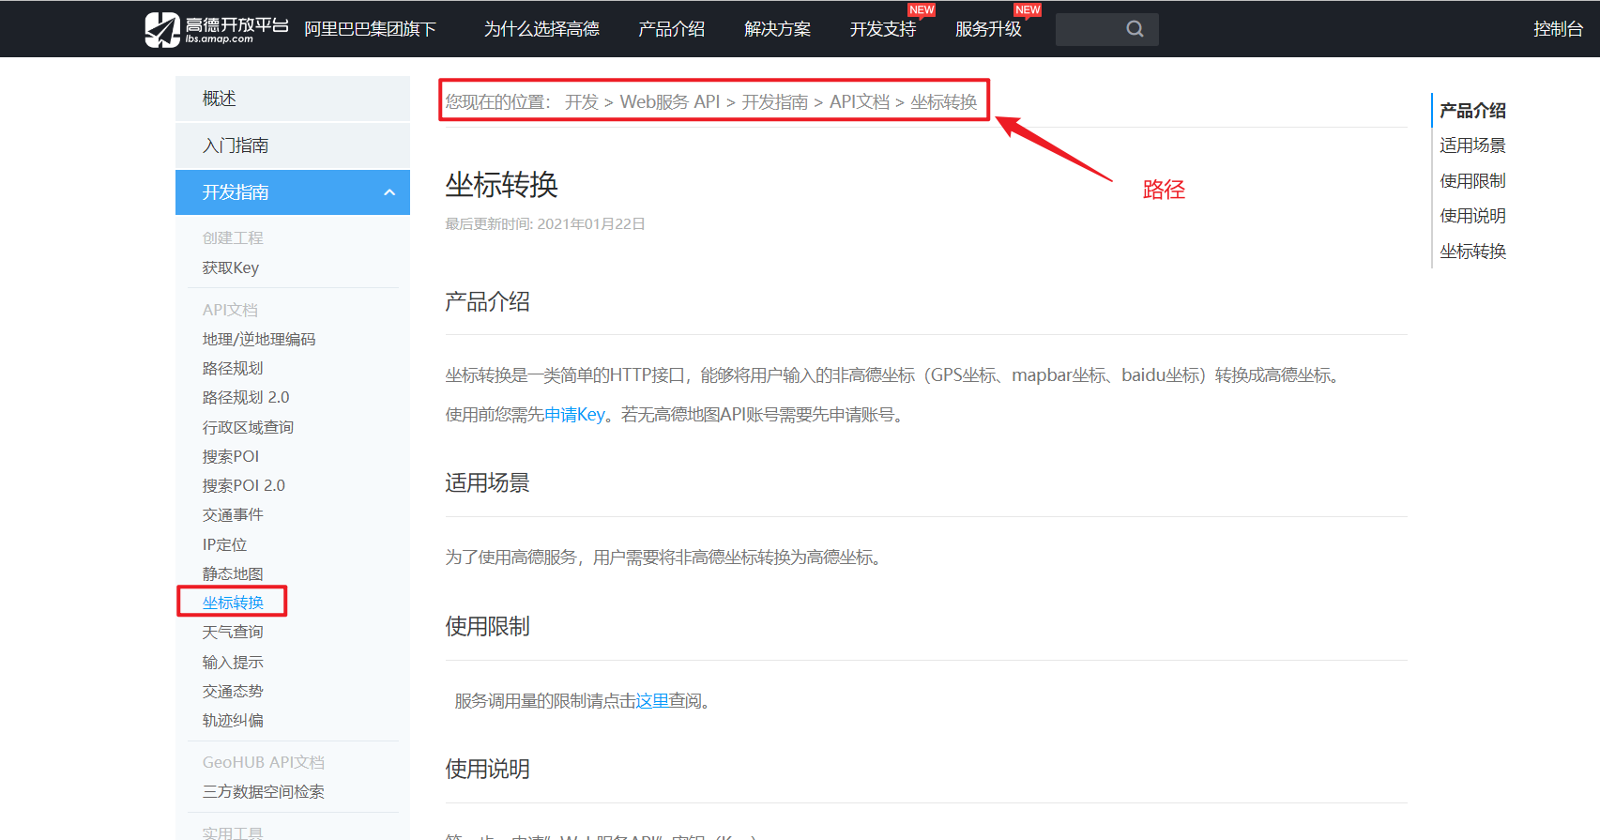
Task: Jump to 坐标转换 in the page outline
Action: click(1472, 252)
